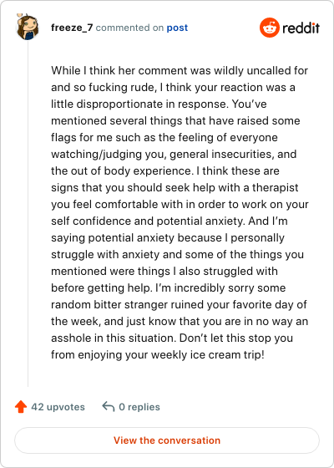334x468 pixels.
Task: Select the "0 replies" count label
Action: (139, 407)
